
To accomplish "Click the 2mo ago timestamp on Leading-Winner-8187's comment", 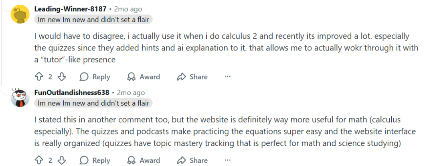I will [128, 9].
